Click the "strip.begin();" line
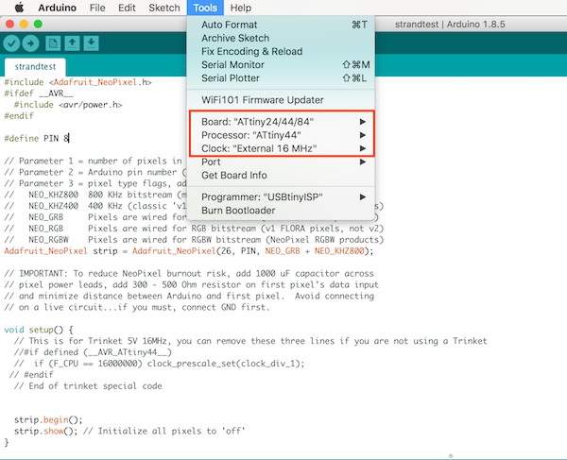The width and height of the screenshot is (567, 460). pos(48,420)
